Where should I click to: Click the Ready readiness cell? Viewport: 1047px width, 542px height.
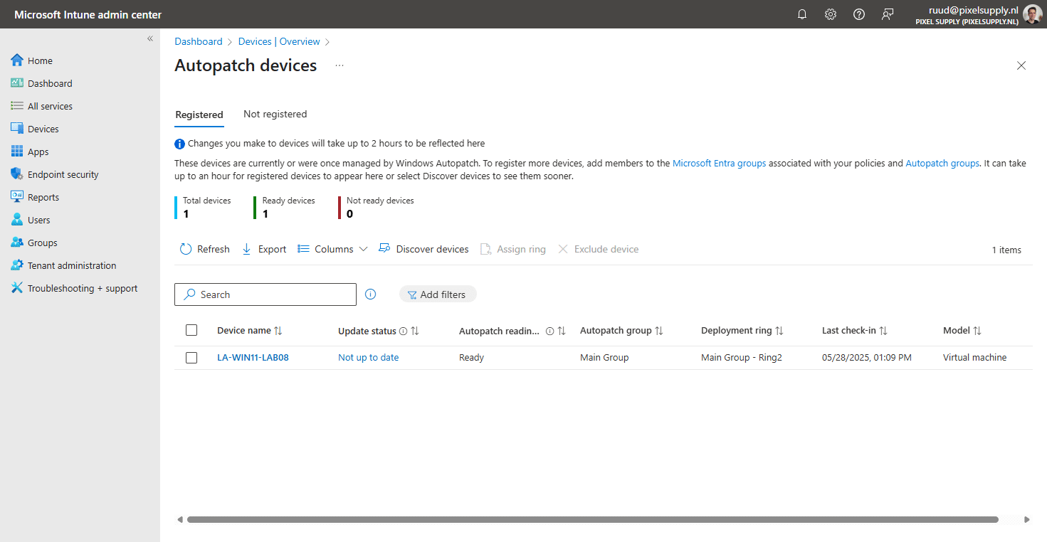471,358
